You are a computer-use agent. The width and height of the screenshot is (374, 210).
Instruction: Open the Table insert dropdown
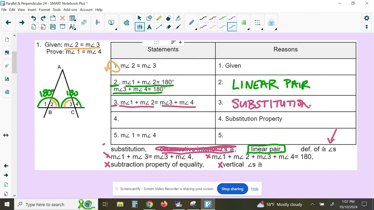(72, 18)
